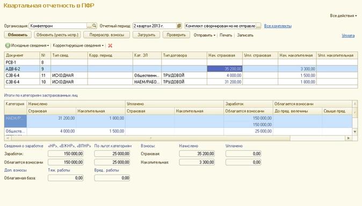Screen dimensions: 362x206
Task: Click the НАЕМ/РАБО... category cell in documents table
Action: click(147, 82)
